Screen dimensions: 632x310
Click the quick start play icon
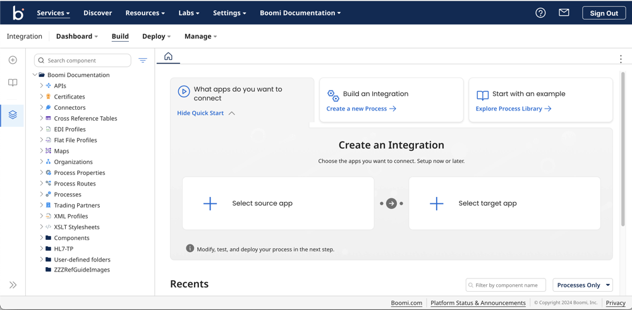184,92
